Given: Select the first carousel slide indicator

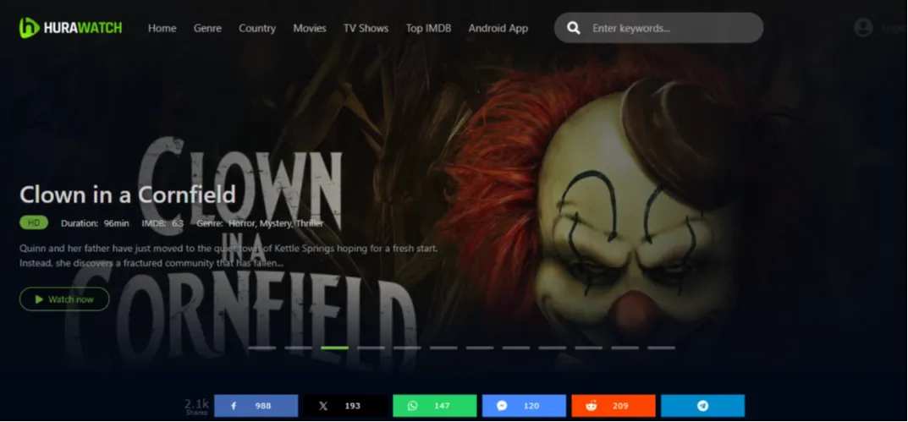Looking at the screenshot, I should coord(261,348).
